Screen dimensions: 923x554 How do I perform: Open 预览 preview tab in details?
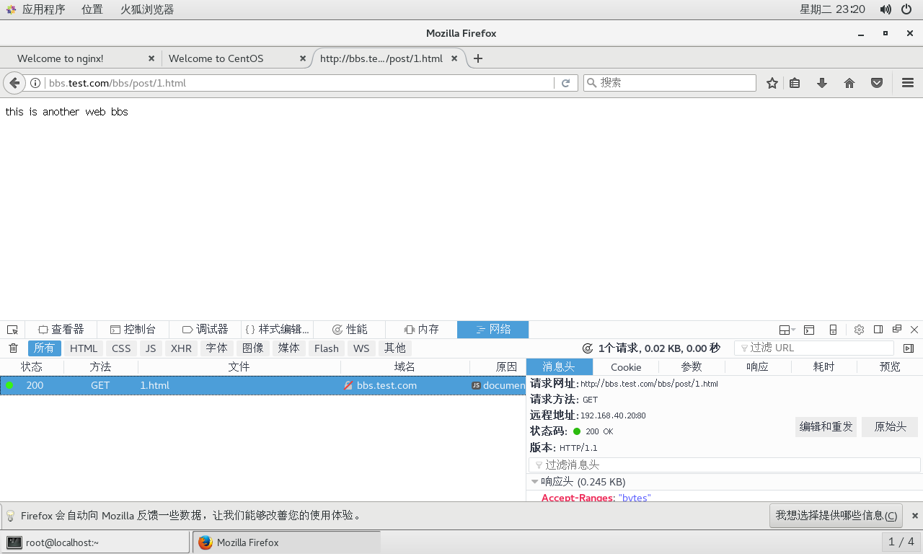(x=890, y=366)
